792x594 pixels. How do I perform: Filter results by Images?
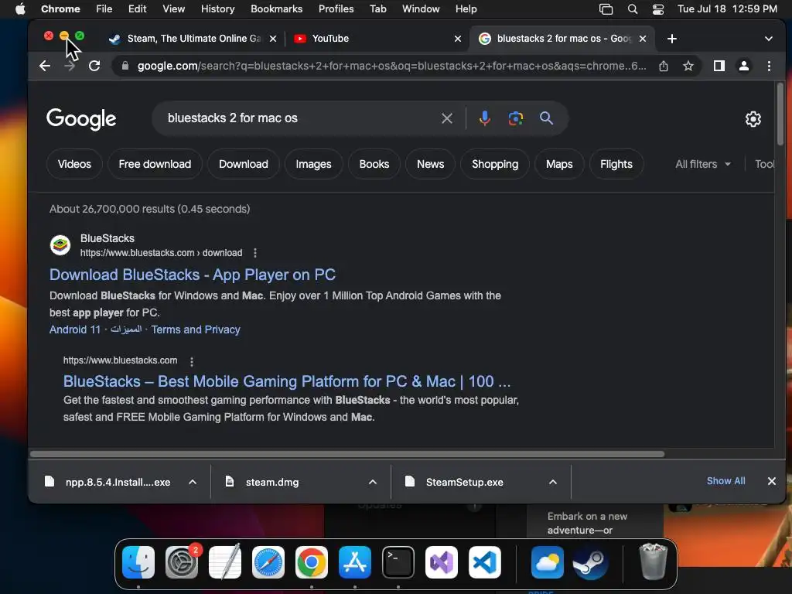[313, 164]
